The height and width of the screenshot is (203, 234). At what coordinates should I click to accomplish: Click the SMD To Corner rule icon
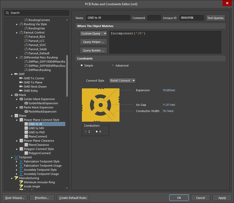[x=21, y=78]
